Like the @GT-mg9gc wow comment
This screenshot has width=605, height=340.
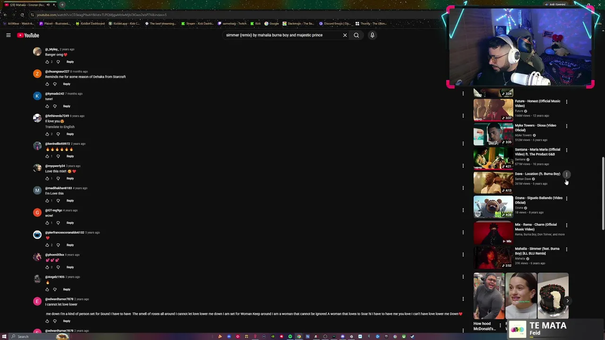[47, 223]
